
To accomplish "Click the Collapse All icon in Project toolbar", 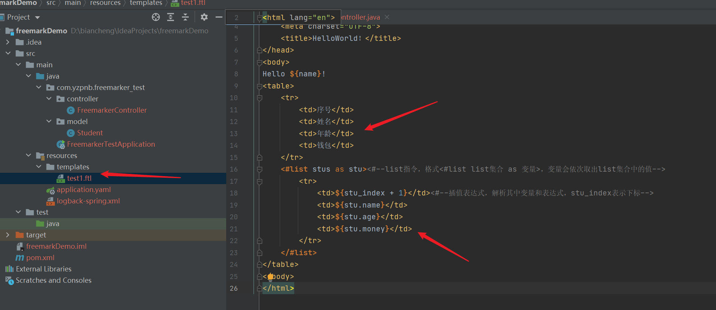I will point(185,17).
